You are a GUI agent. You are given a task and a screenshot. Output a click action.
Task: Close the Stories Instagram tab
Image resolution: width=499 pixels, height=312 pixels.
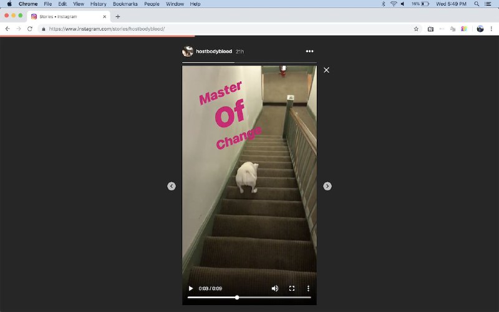coord(105,17)
